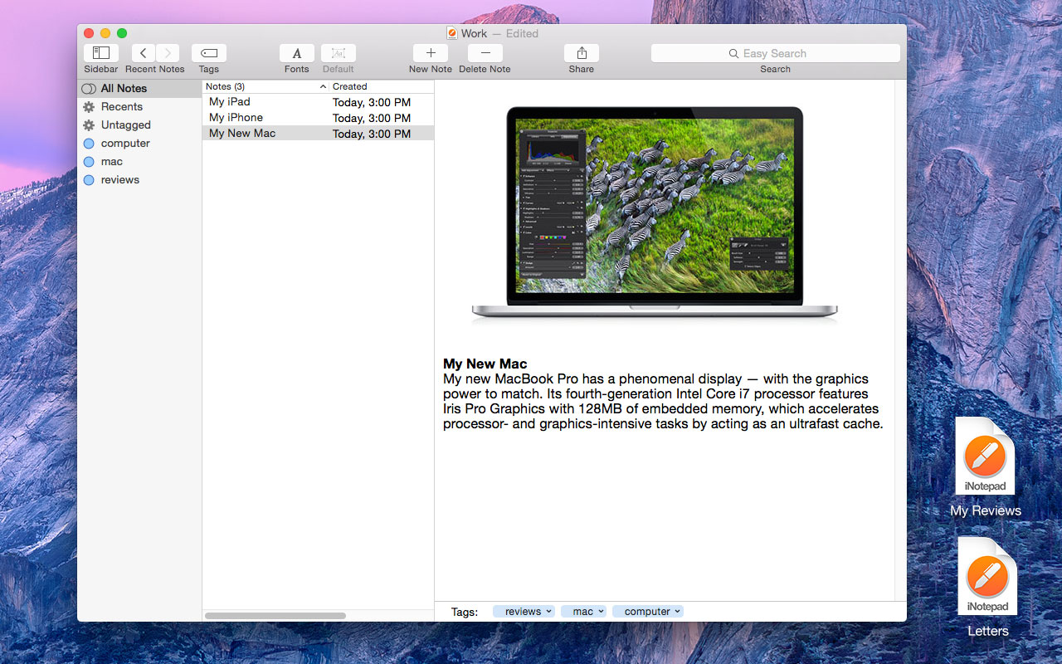This screenshot has height=664, width=1062.
Task: Open the Fonts panel
Action: (x=296, y=53)
